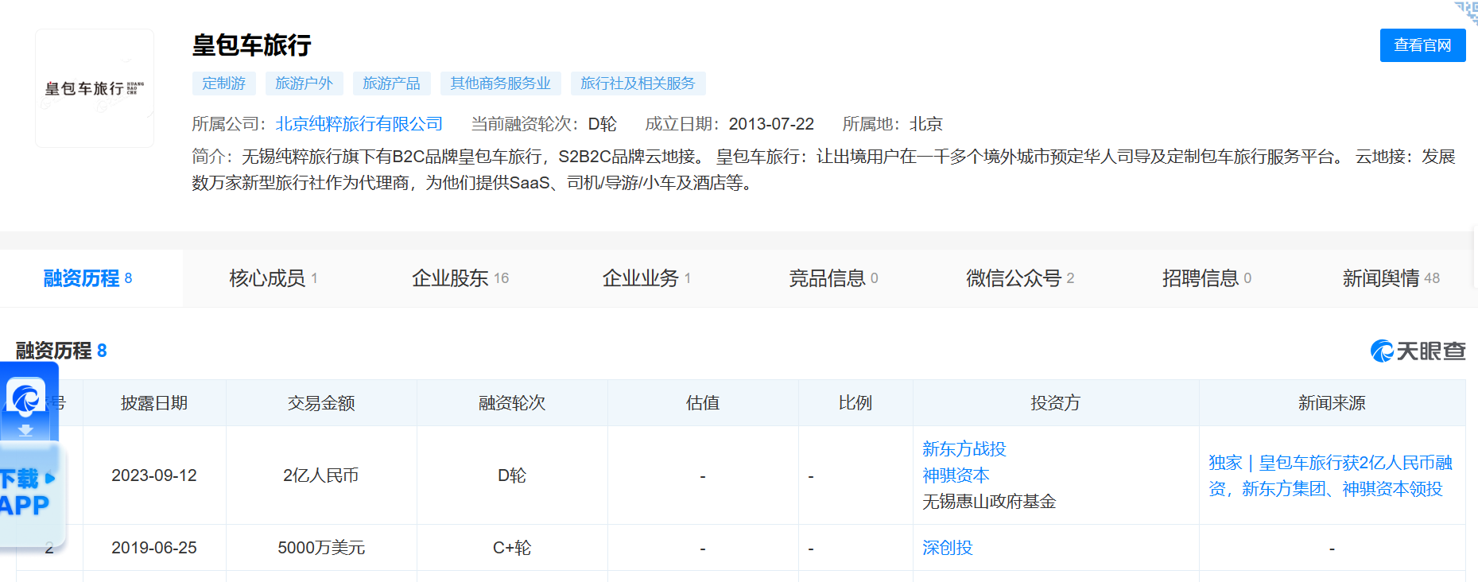Screen dimensions: 1478x582
Task: Select the 旅游产品 tag
Action: tap(391, 83)
